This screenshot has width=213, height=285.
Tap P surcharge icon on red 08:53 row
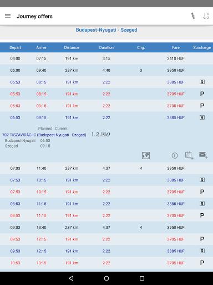202,215
